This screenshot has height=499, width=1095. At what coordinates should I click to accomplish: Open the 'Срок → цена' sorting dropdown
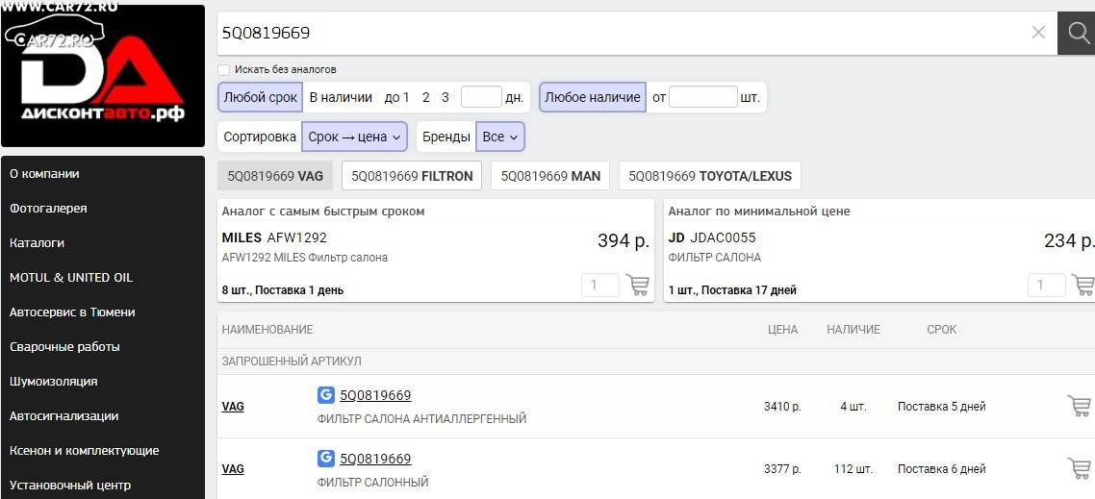coord(355,137)
